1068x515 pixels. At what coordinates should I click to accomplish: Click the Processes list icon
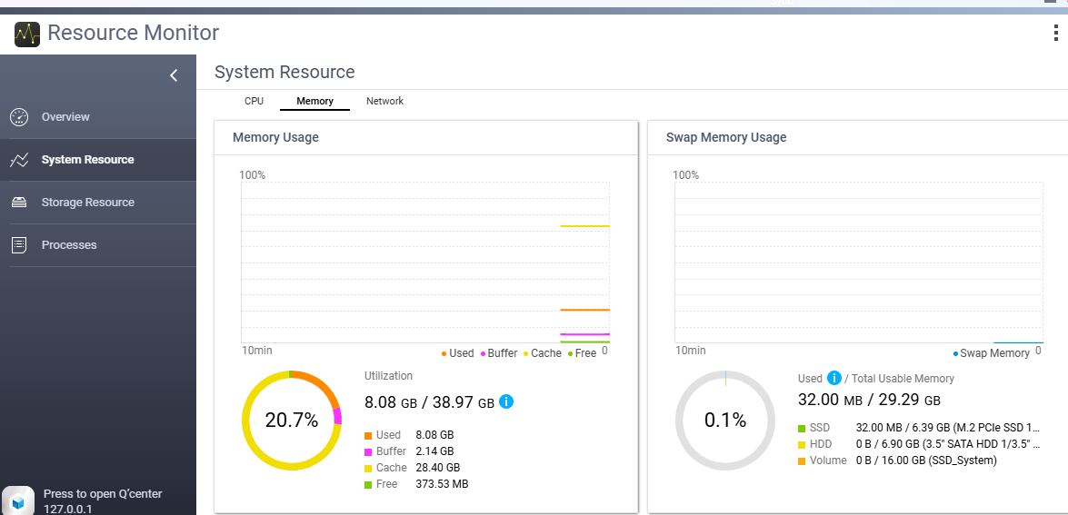click(x=19, y=245)
